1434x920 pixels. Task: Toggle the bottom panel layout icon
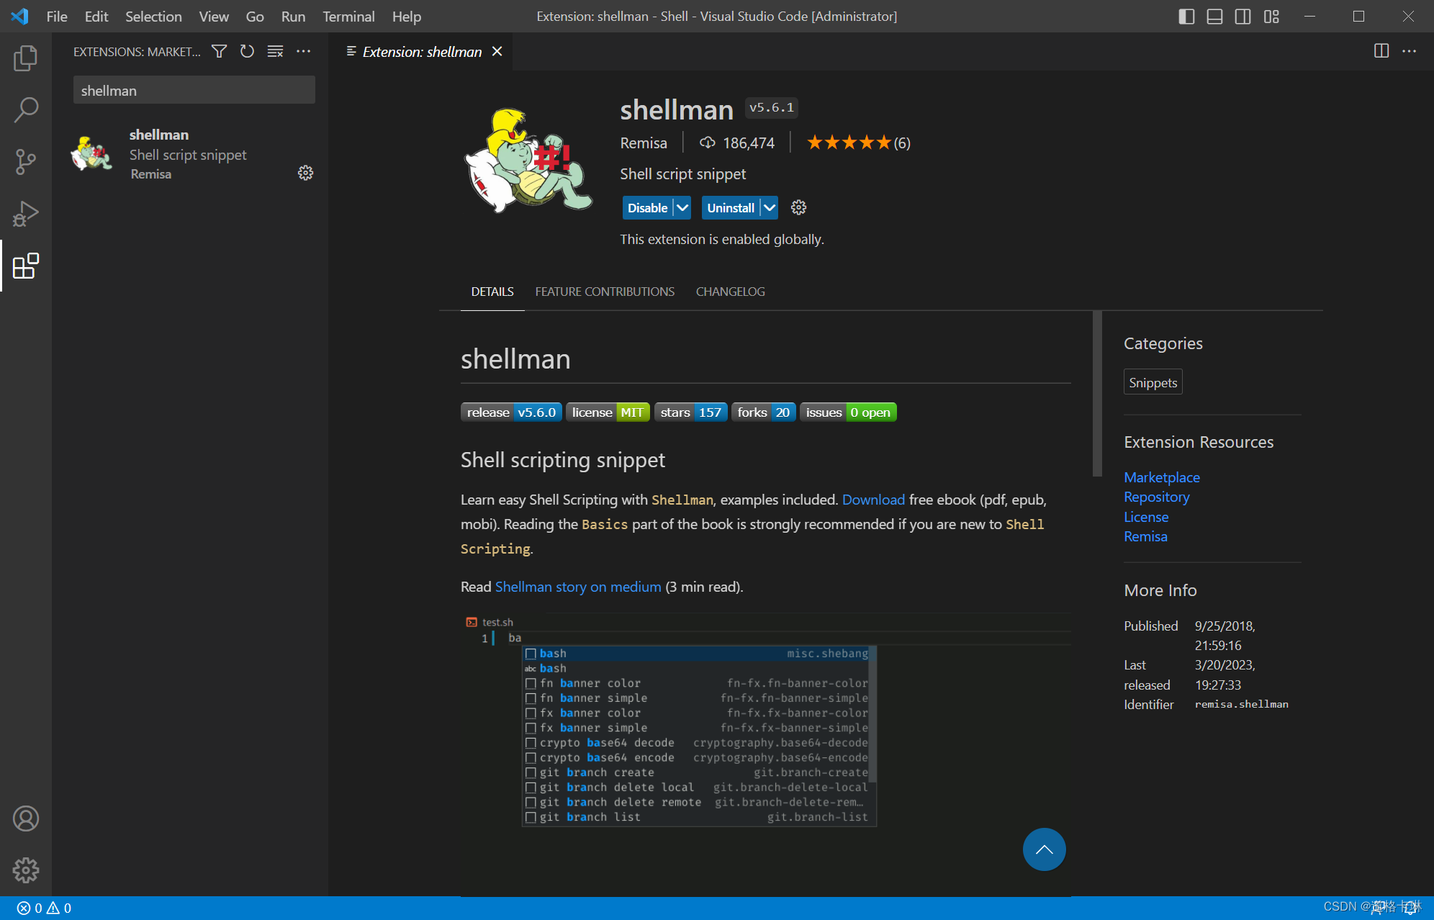(1214, 17)
